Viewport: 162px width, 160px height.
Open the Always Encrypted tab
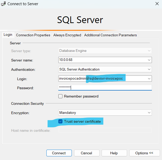click(67, 35)
